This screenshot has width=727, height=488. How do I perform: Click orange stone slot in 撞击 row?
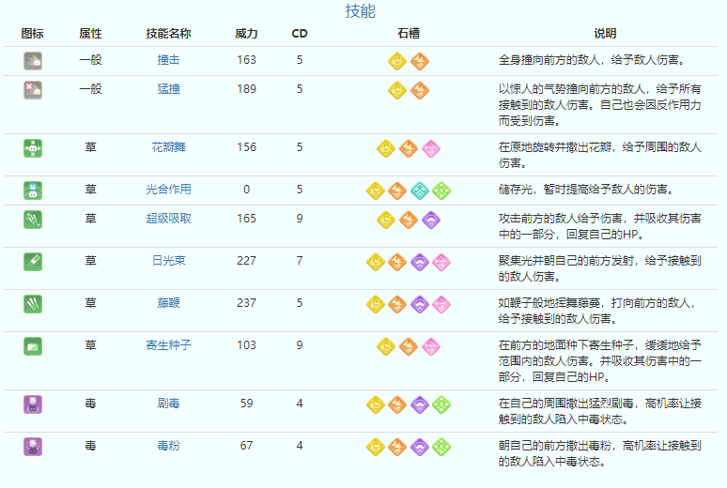pyautogui.click(x=420, y=61)
